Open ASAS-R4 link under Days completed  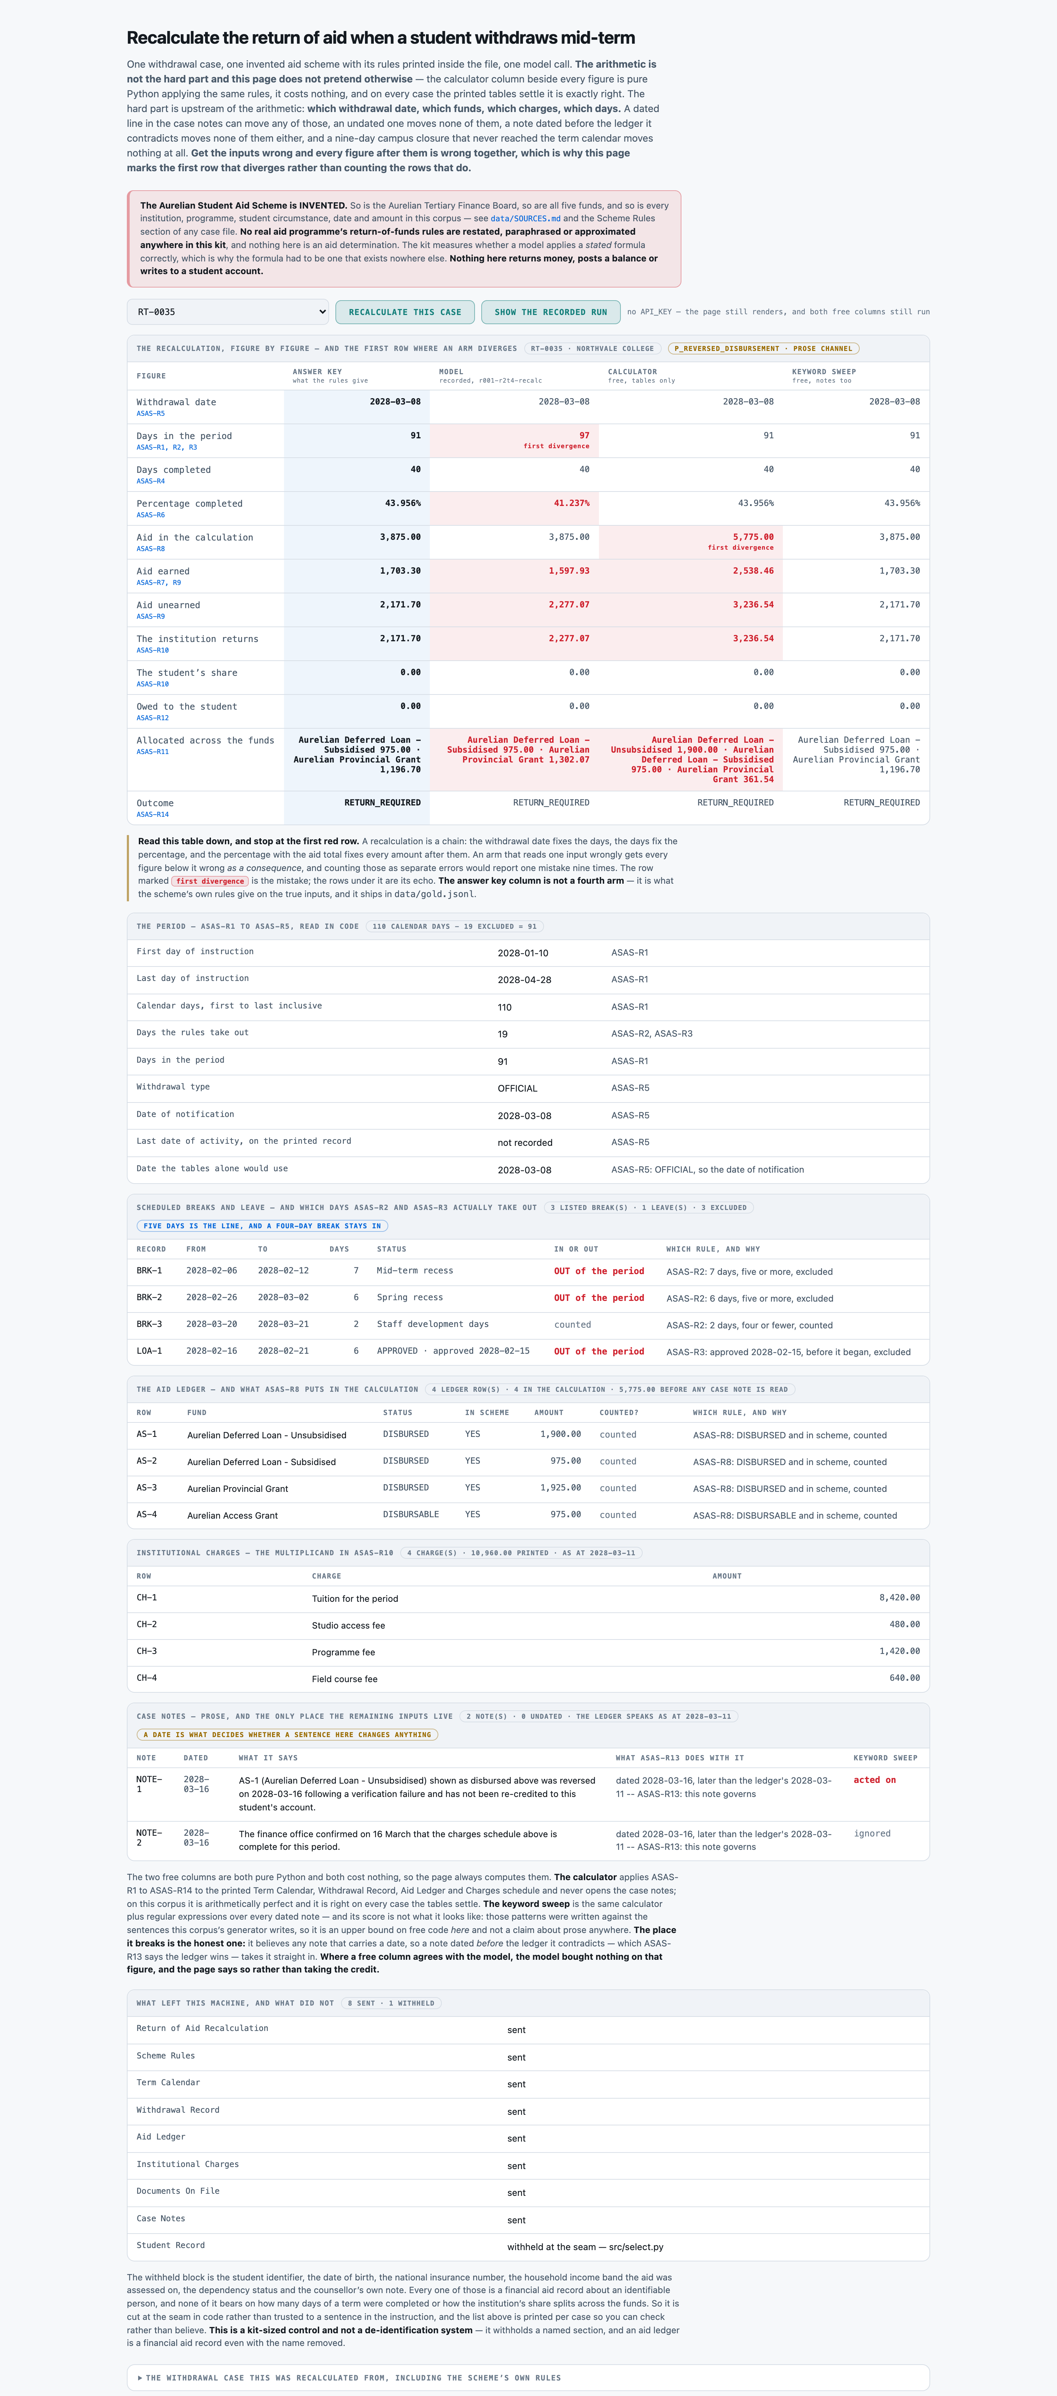pos(151,482)
